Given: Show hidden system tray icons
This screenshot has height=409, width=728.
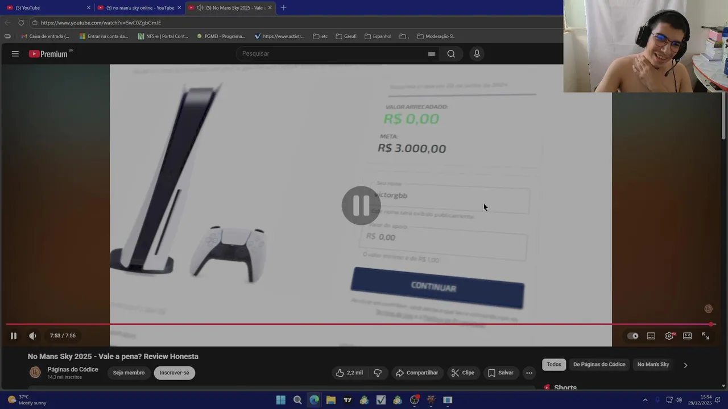Looking at the screenshot, I should tap(645, 400).
